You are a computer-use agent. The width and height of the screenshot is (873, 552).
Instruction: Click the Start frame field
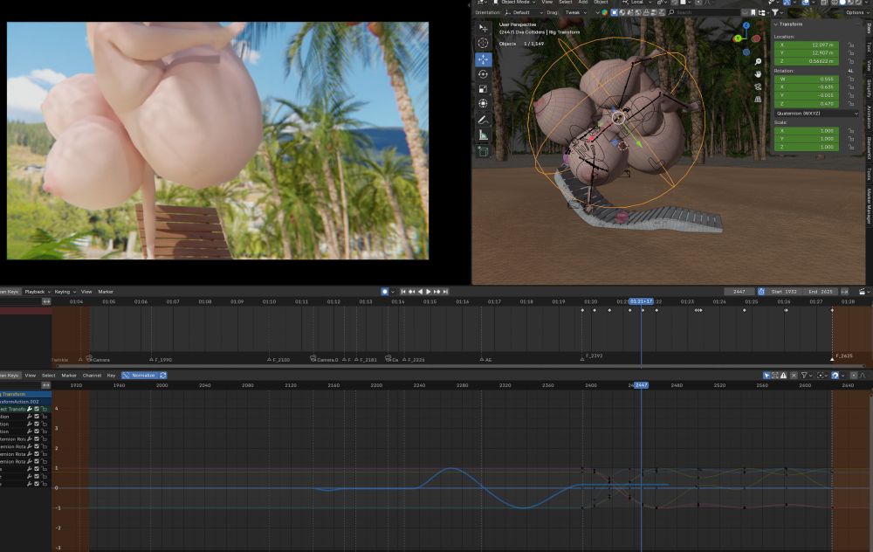click(x=784, y=292)
